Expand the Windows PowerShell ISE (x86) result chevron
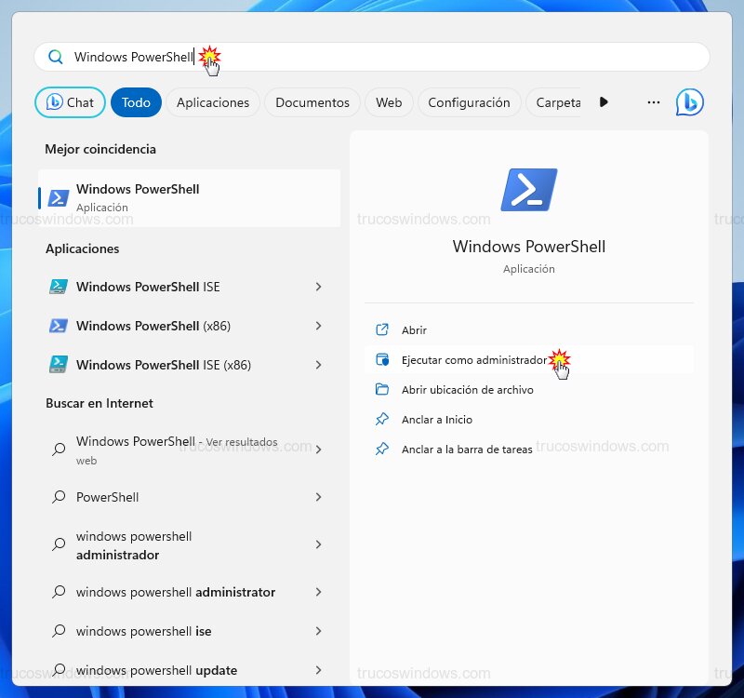 317,365
